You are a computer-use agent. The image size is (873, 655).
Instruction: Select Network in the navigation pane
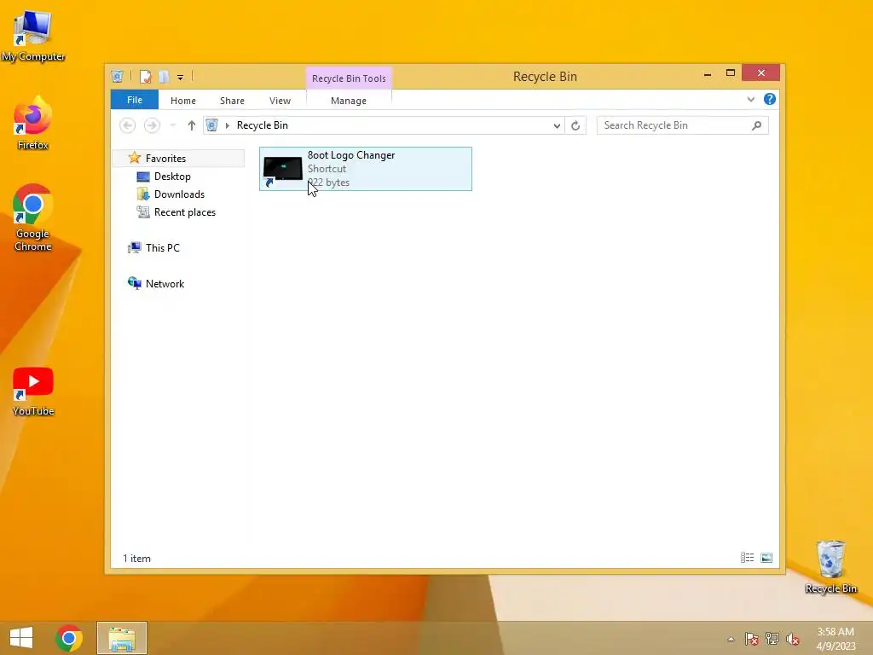tap(165, 283)
